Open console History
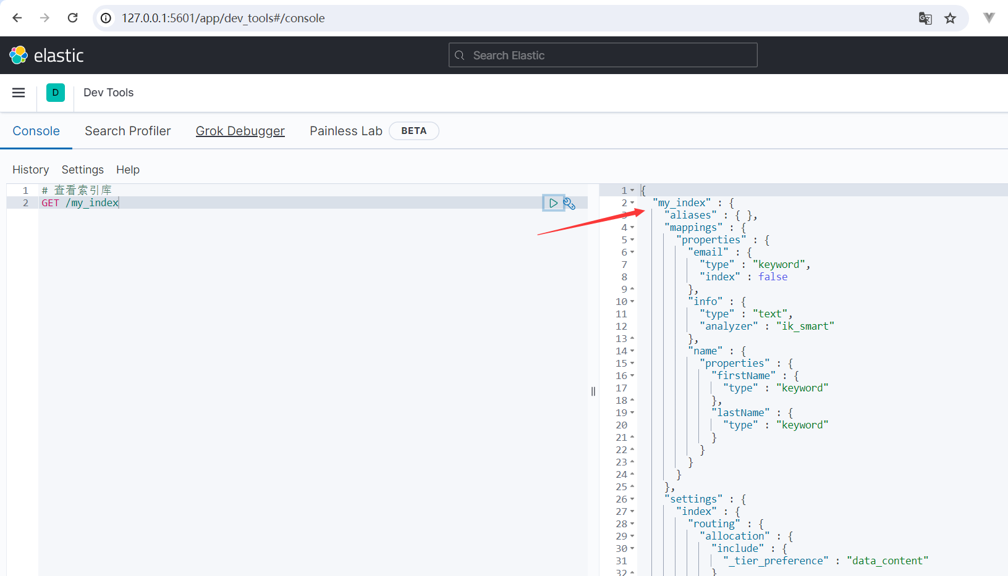 31,170
